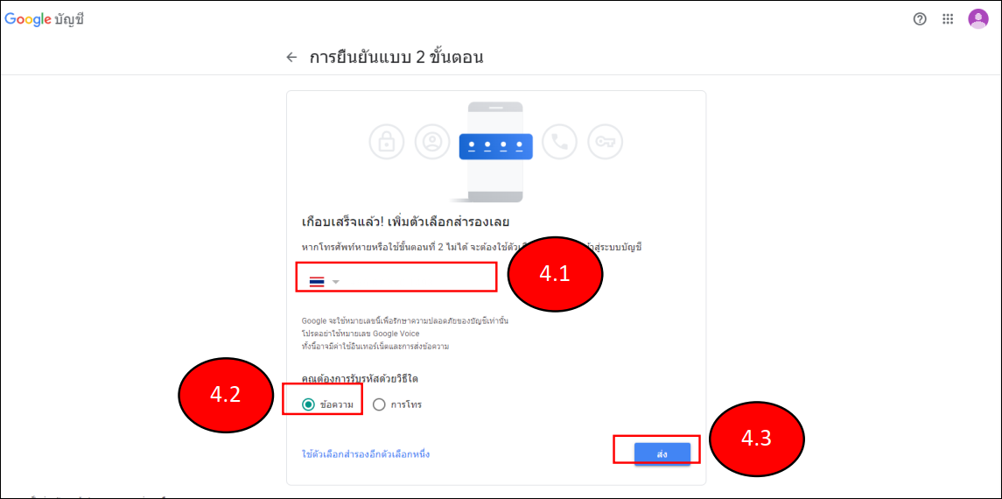This screenshot has width=1002, height=499.
Task: Click the purple account profile avatar
Action: pos(977,19)
